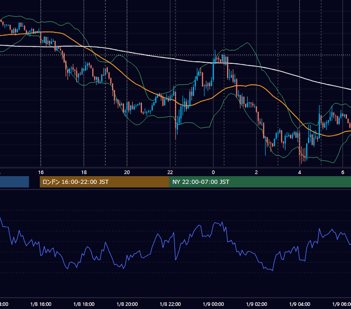Click the 1/8 20:00 date label
Viewport: 351px width, 309px height.
[127, 304]
